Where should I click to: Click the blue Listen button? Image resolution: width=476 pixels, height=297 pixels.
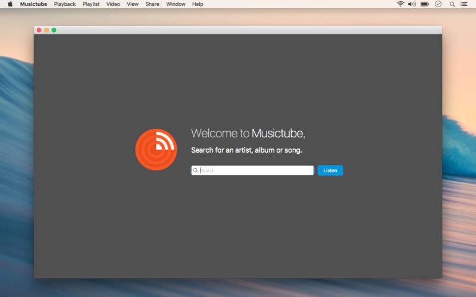[330, 170]
